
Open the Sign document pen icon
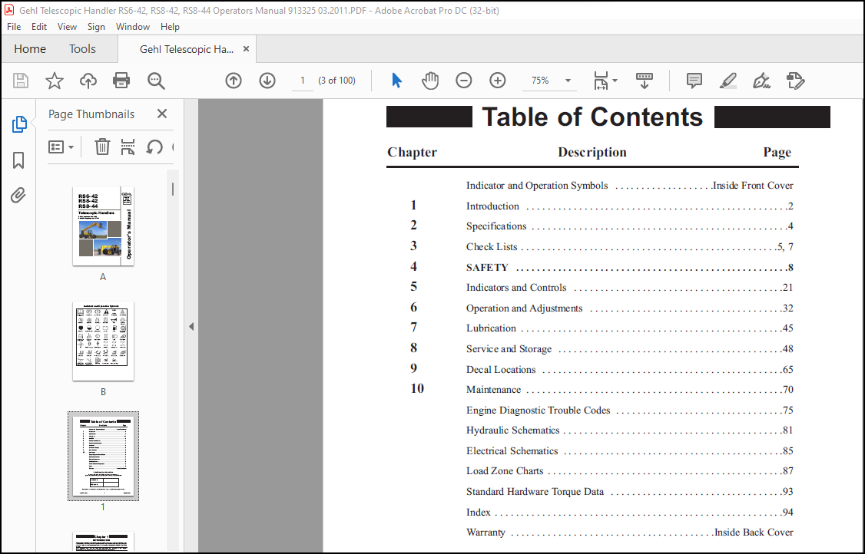coord(762,81)
